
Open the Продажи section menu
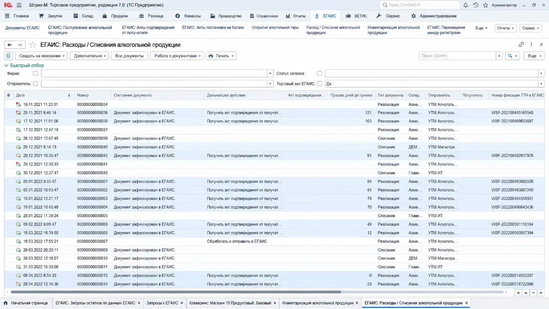[x=115, y=16]
